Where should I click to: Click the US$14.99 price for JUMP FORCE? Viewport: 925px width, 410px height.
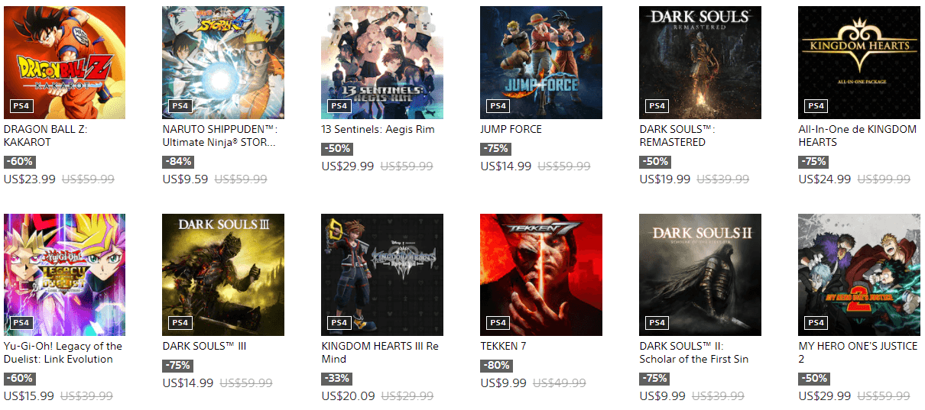(x=506, y=166)
